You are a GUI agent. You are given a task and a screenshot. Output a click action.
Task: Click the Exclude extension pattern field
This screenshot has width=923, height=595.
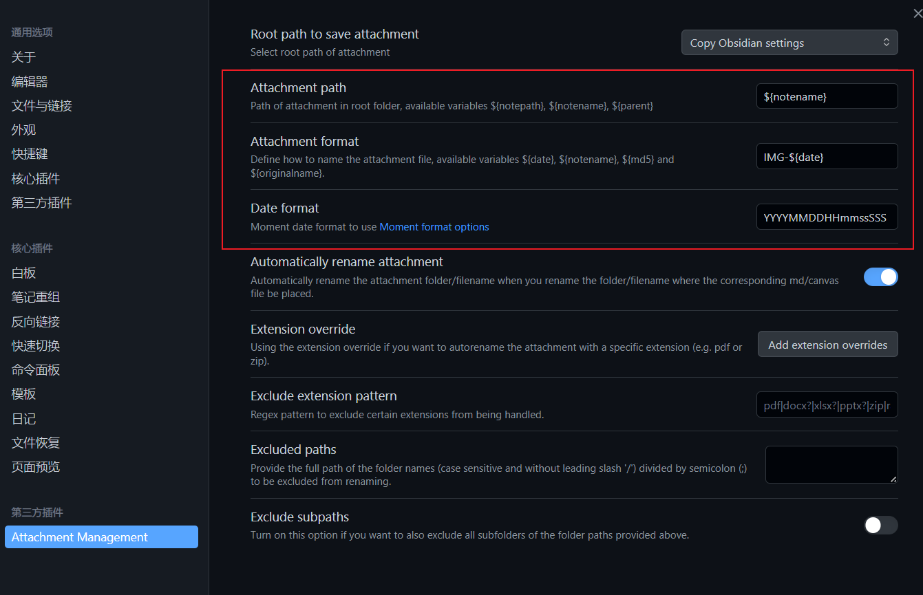point(827,405)
